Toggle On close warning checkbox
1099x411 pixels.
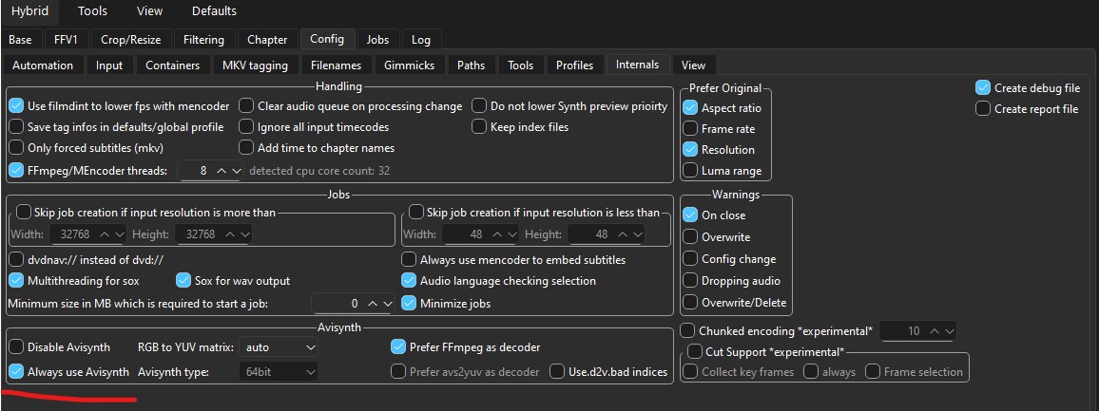[x=690, y=215]
